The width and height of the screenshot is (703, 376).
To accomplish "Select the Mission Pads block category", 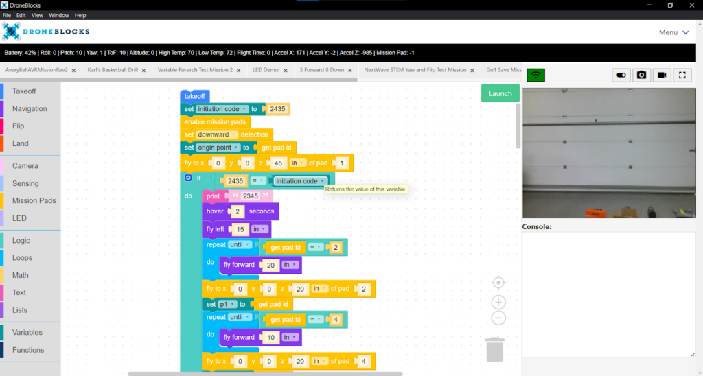I will tap(34, 201).
